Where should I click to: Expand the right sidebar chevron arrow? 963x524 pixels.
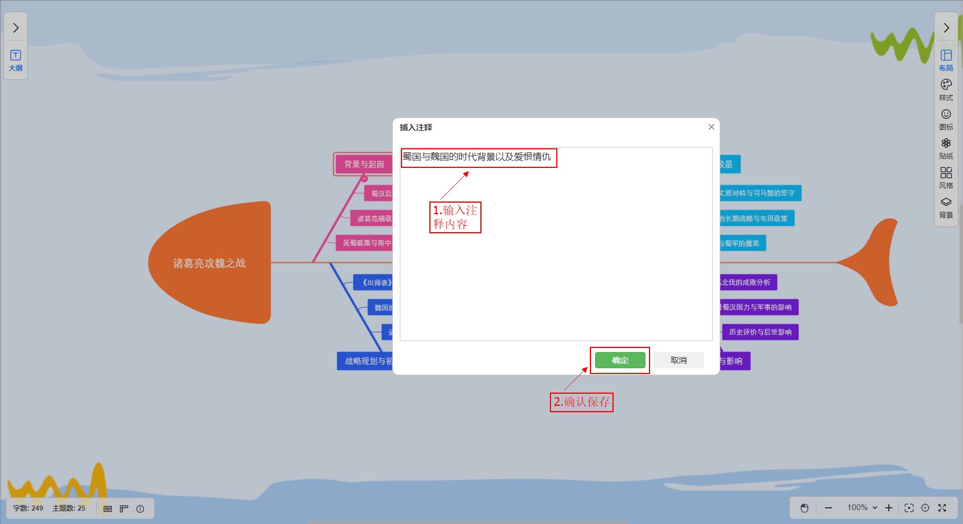(946, 28)
